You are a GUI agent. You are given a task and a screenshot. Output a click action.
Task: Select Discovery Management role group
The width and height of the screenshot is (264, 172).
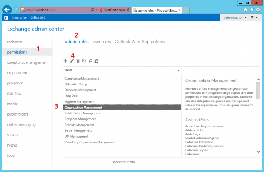(122, 90)
